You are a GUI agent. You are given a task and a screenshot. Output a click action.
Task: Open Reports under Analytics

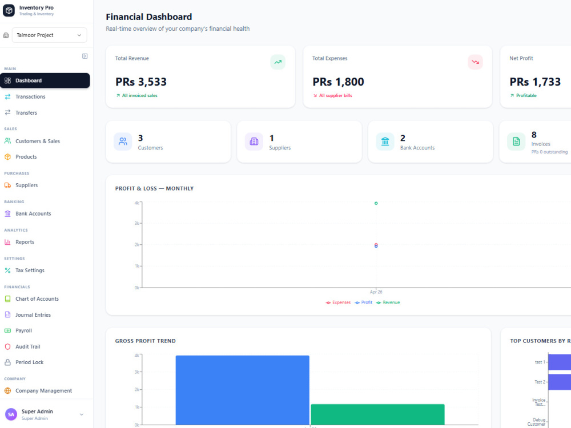[x=45, y=242]
